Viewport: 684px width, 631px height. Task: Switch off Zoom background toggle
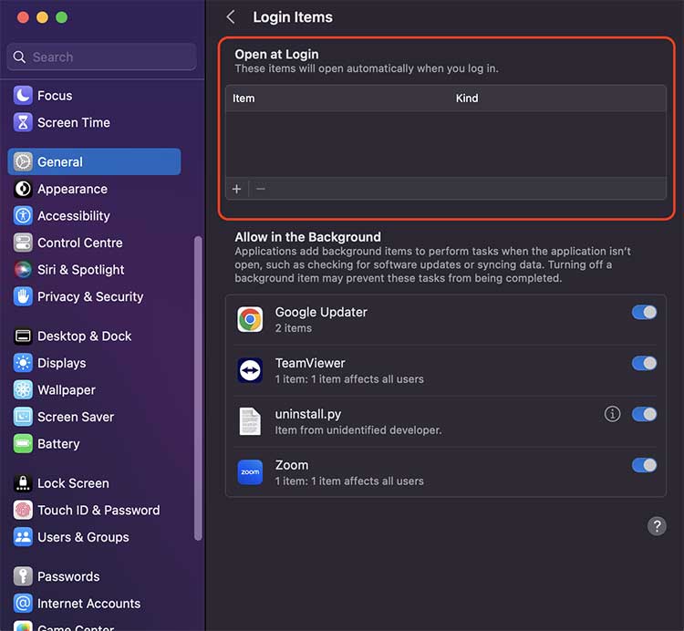click(x=644, y=465)
